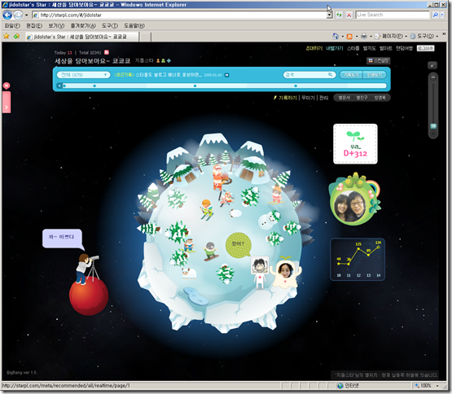Click the visitor stats line chart widget

click(x=358, y=259)
